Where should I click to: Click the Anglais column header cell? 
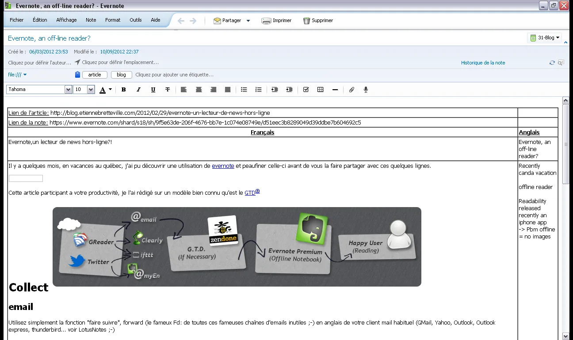tap(538, 132)
